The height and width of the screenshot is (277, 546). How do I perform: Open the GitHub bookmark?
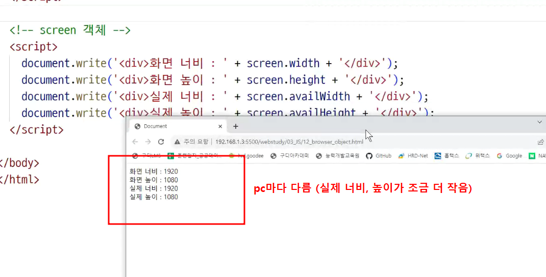(x=379, y=156)
